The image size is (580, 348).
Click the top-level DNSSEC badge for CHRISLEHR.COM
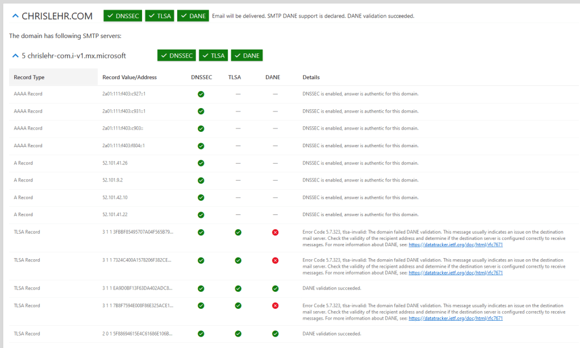[x=122, y=16]
